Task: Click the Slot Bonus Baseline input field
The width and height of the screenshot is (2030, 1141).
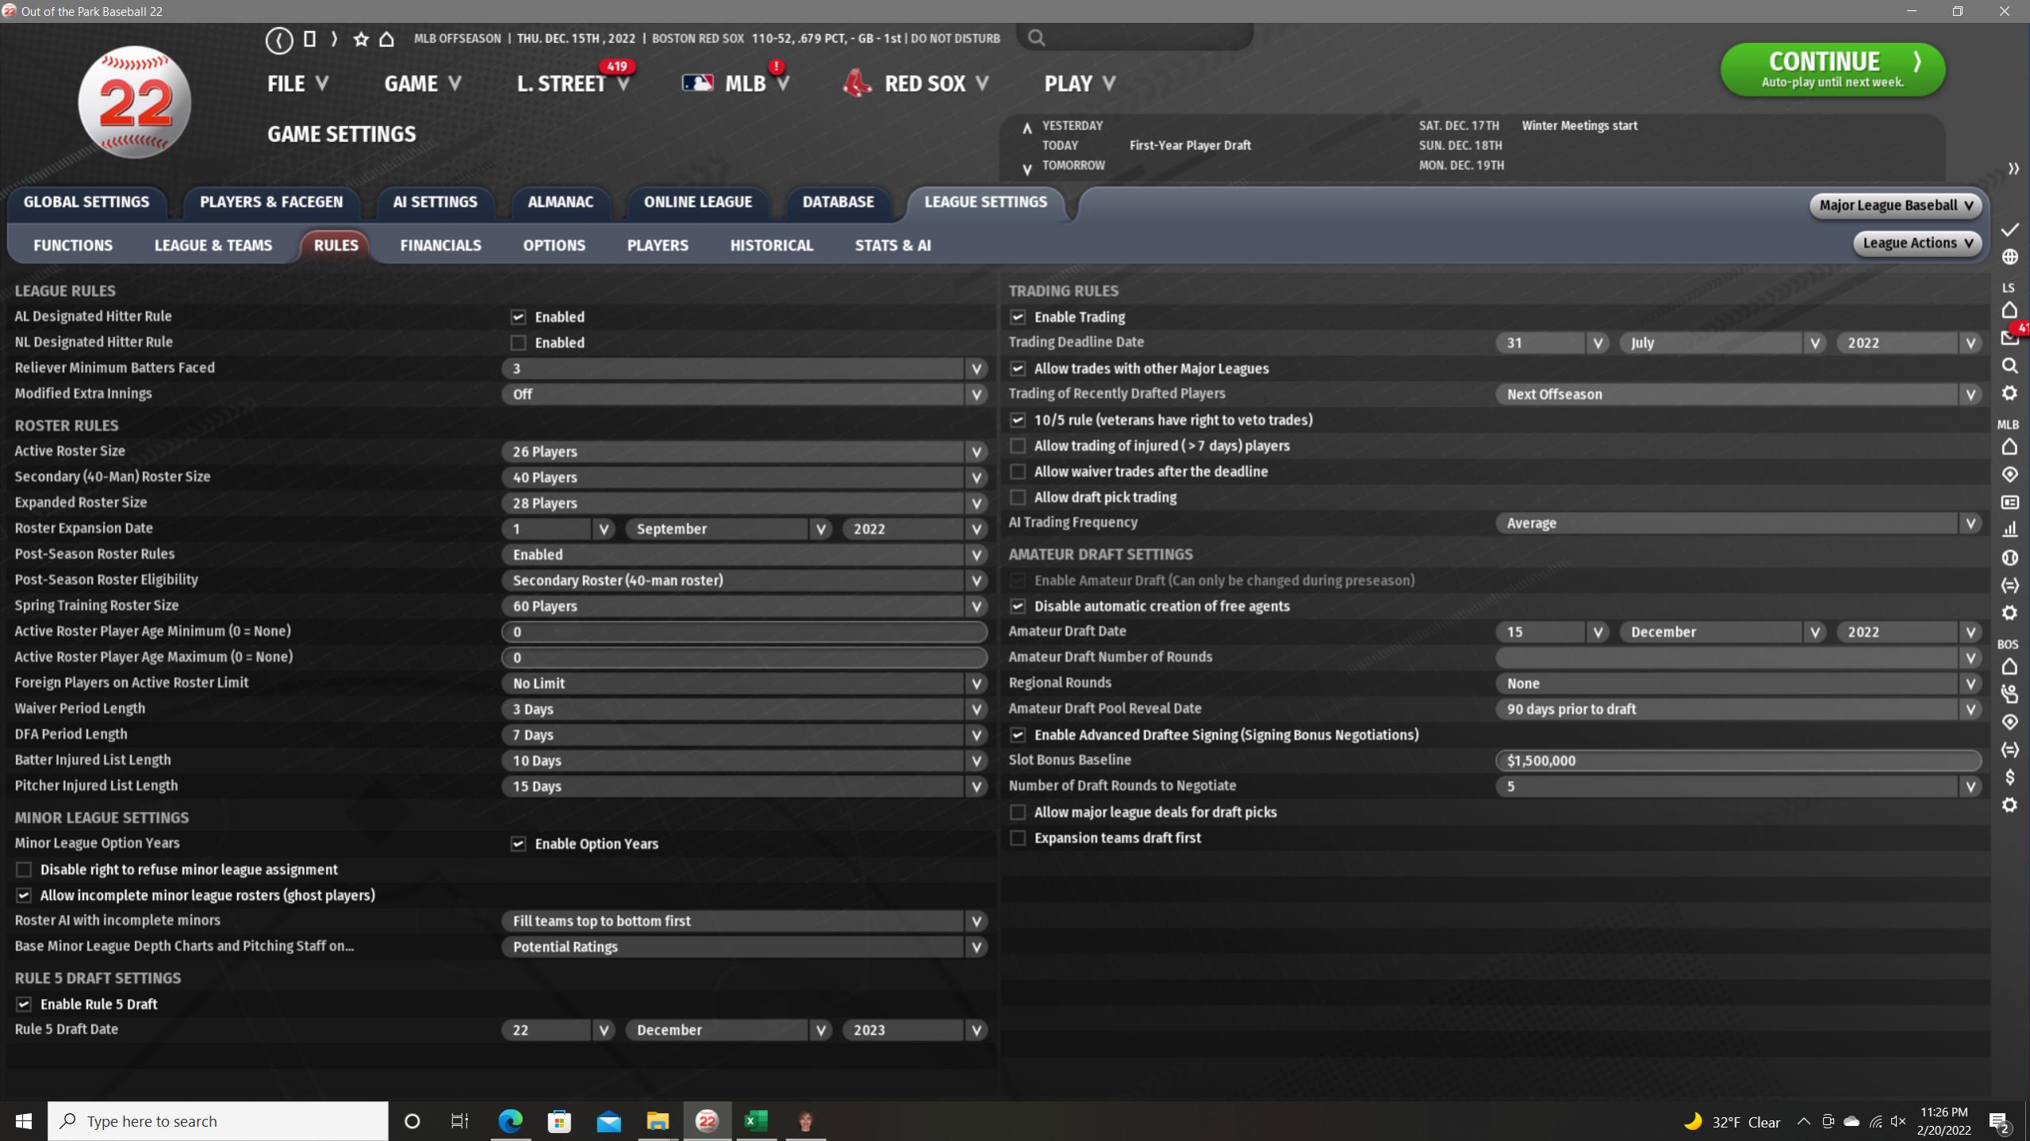Action: (1737, 760)
